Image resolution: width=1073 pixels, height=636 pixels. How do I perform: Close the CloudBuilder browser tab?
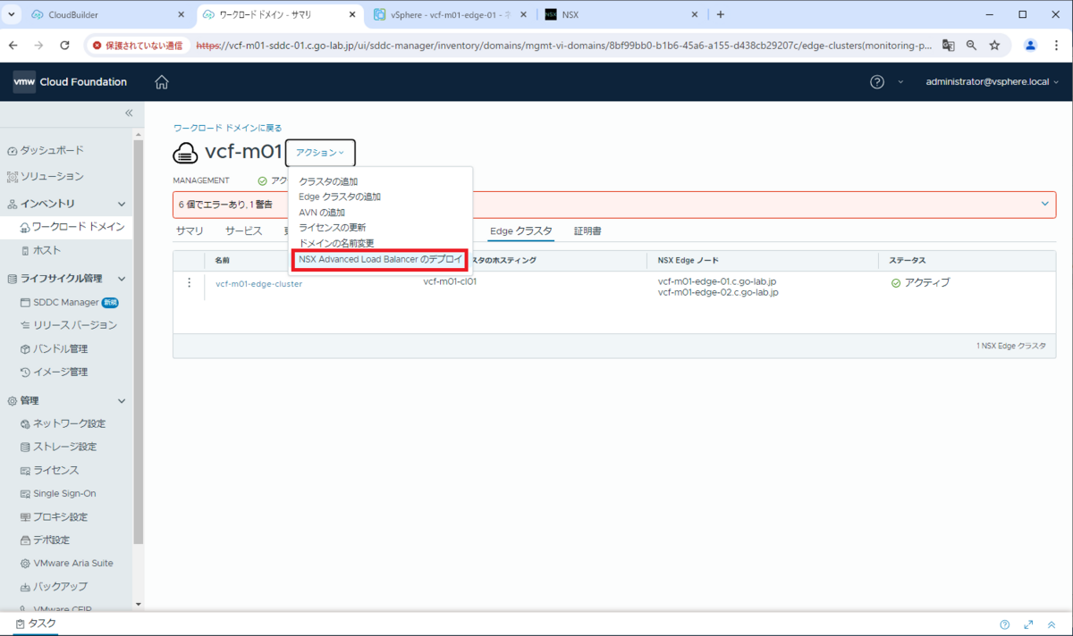181,14
